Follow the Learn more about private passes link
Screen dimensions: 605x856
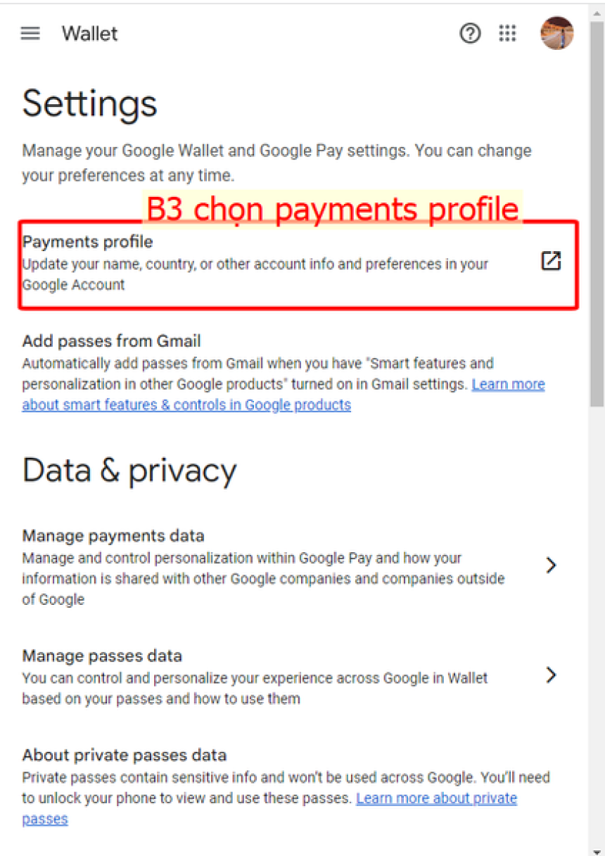pyautogui.click(x=269, y=809)
